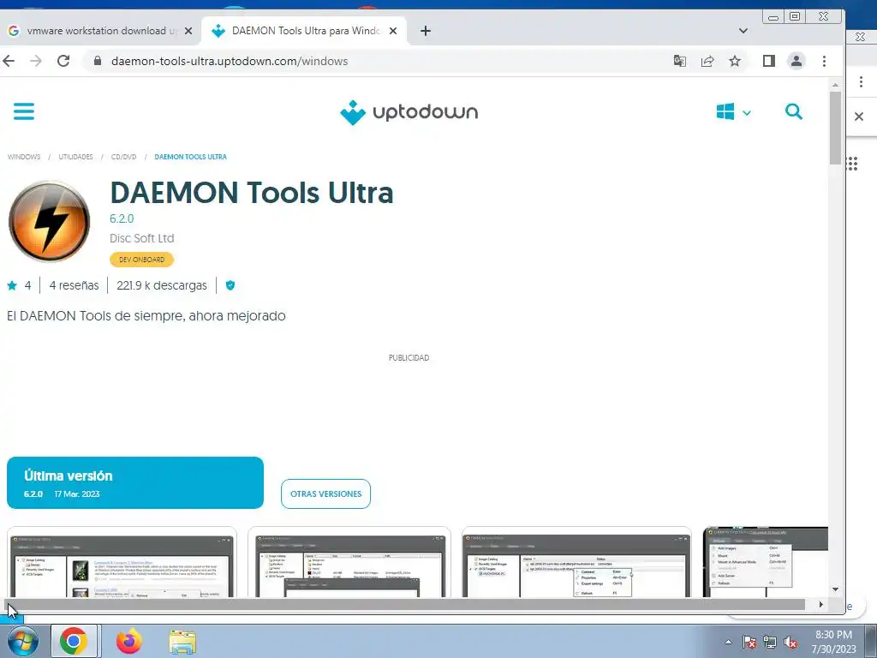
Task: Click the three-dot menu in background window
Action: point(861,81)
